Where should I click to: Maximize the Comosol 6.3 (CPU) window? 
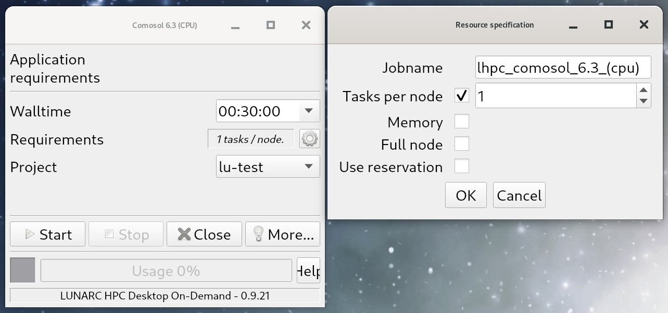270,25
